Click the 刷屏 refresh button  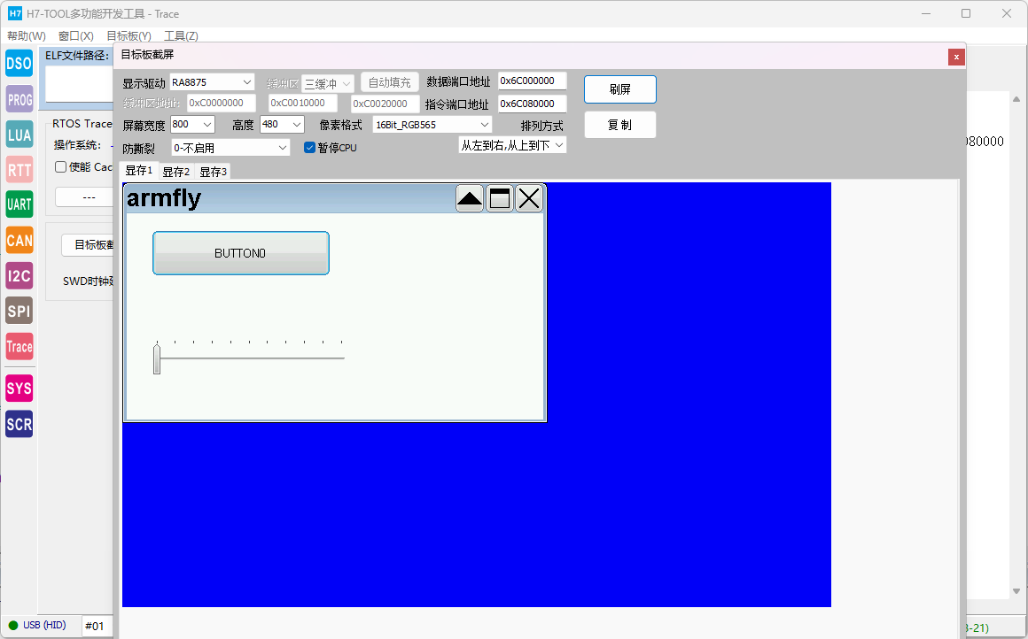click(619, 89)
